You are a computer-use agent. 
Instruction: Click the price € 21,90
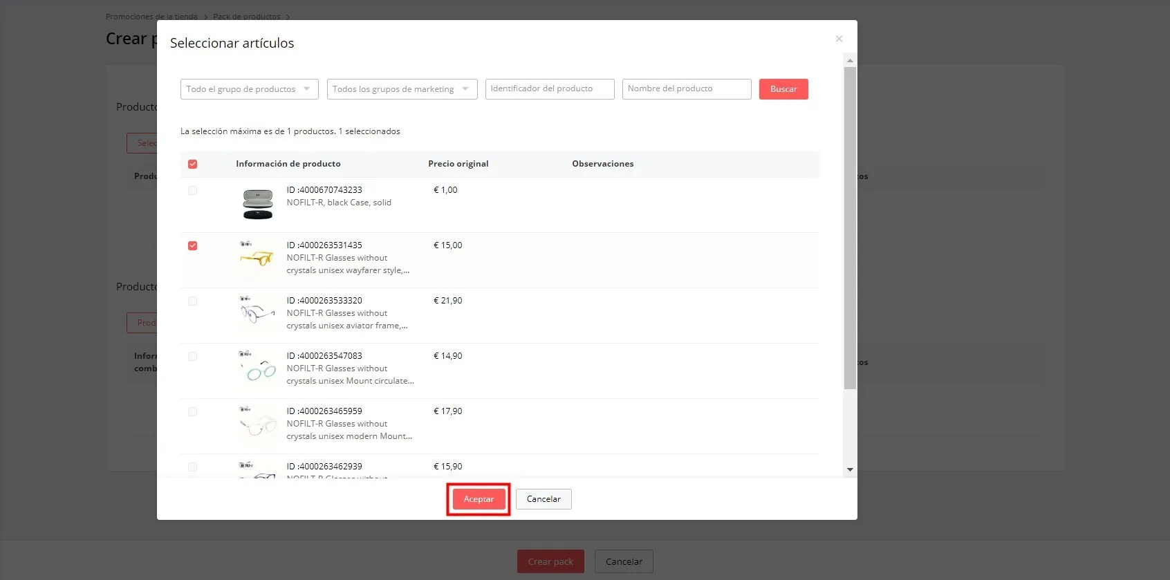pyautogui.click(x=448, y=301)
